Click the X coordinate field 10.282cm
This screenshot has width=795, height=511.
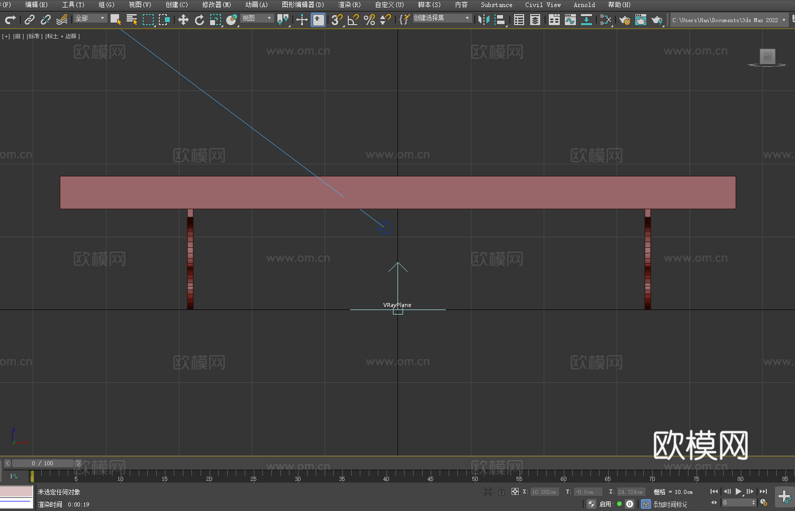click(545, 492)
